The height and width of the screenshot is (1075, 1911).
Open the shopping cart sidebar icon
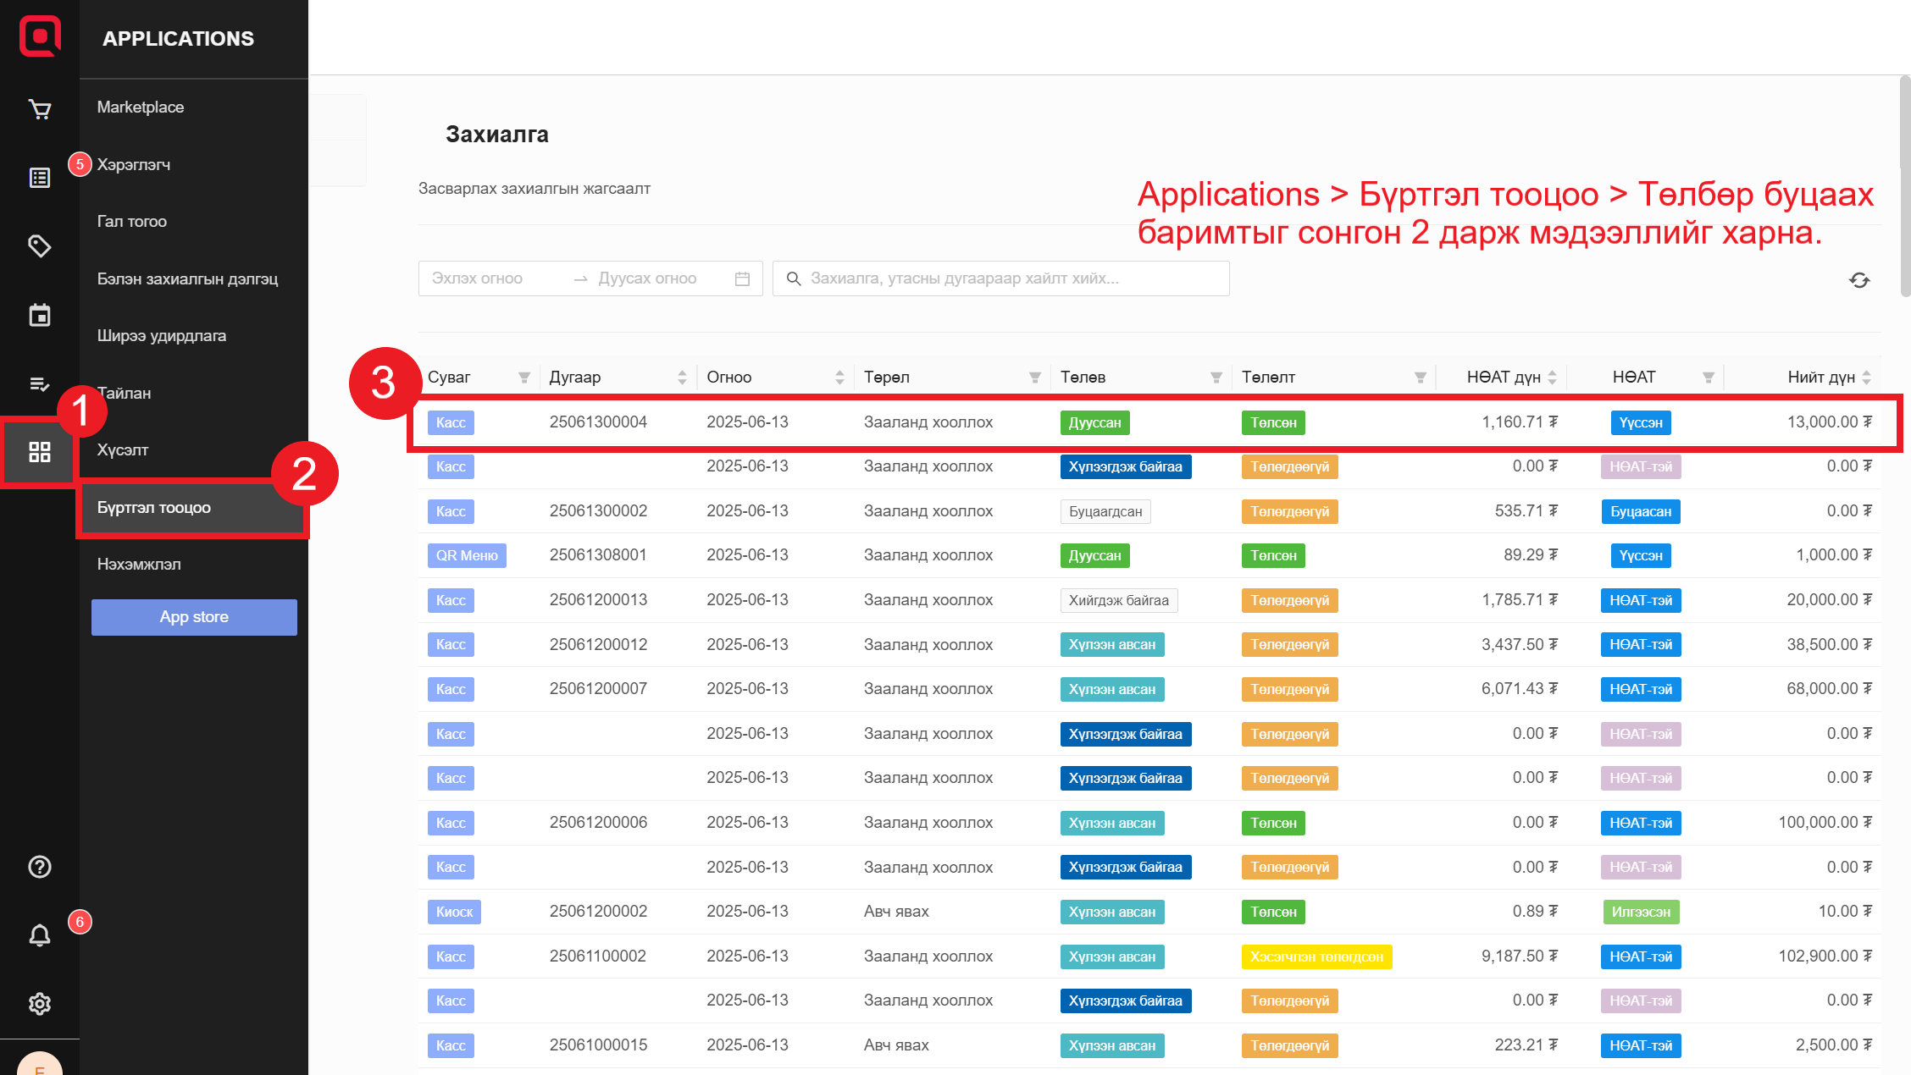pyautogui.click(x=39, y=109)
